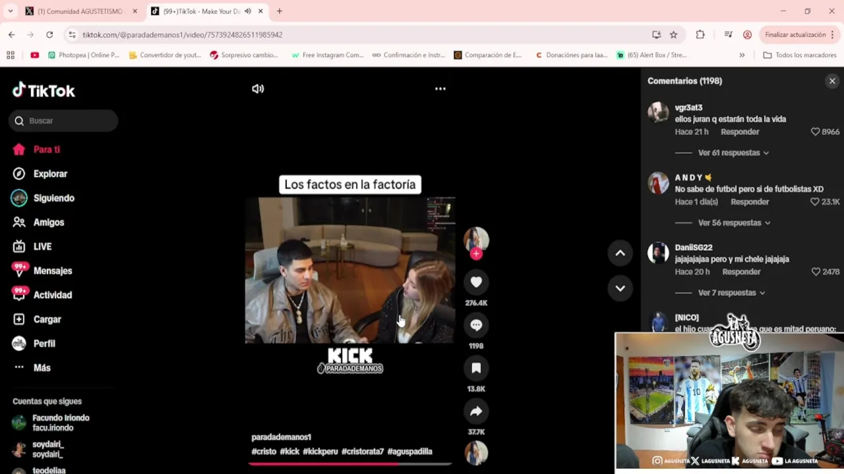Show more bookmarks chevron

point(742,55)
